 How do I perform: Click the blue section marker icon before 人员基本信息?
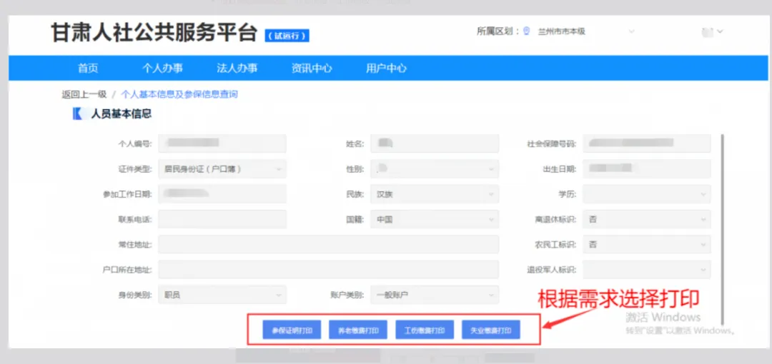77,114
